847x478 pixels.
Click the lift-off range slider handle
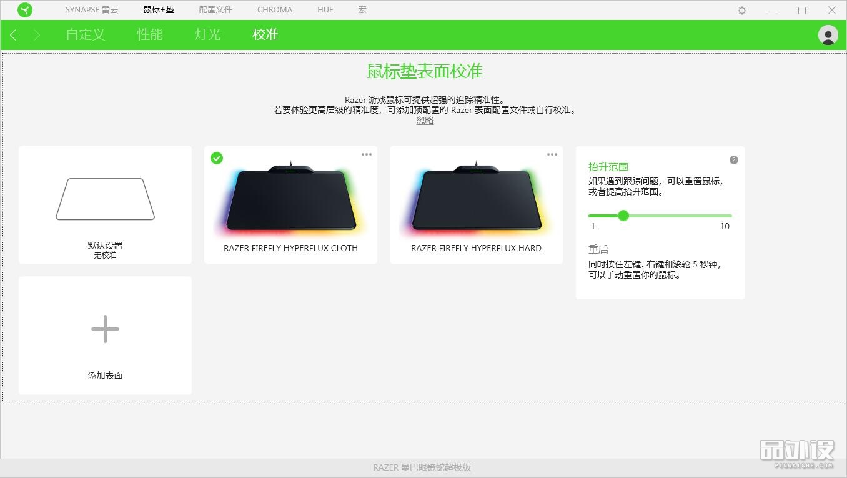tap(623, 216)
